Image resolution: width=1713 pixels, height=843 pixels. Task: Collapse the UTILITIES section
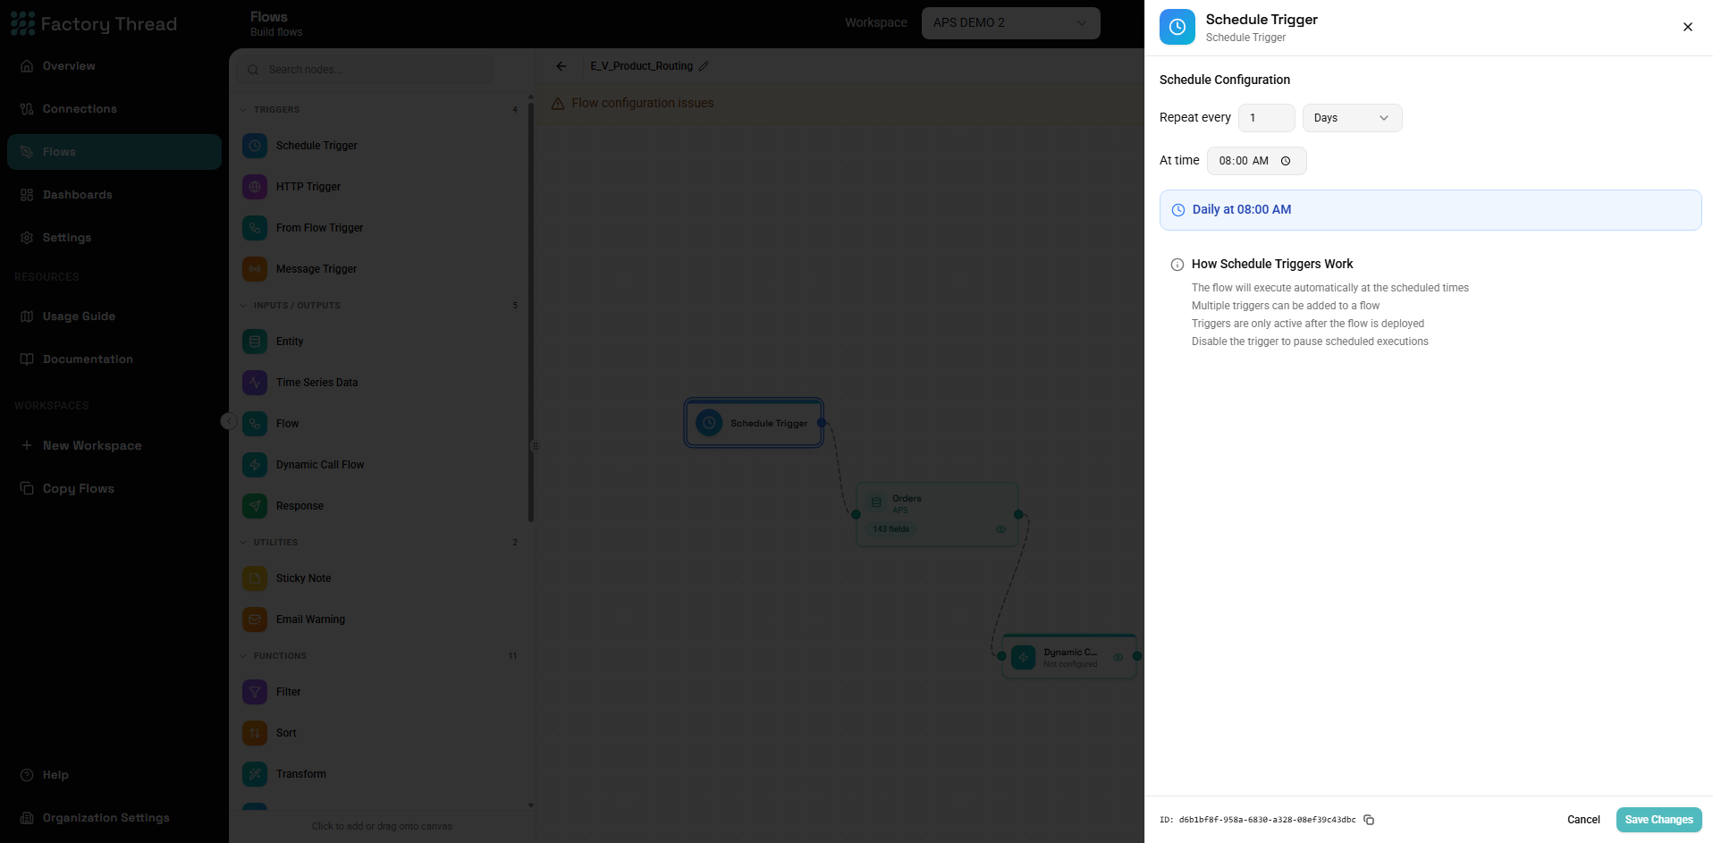(x=243, y=543)
